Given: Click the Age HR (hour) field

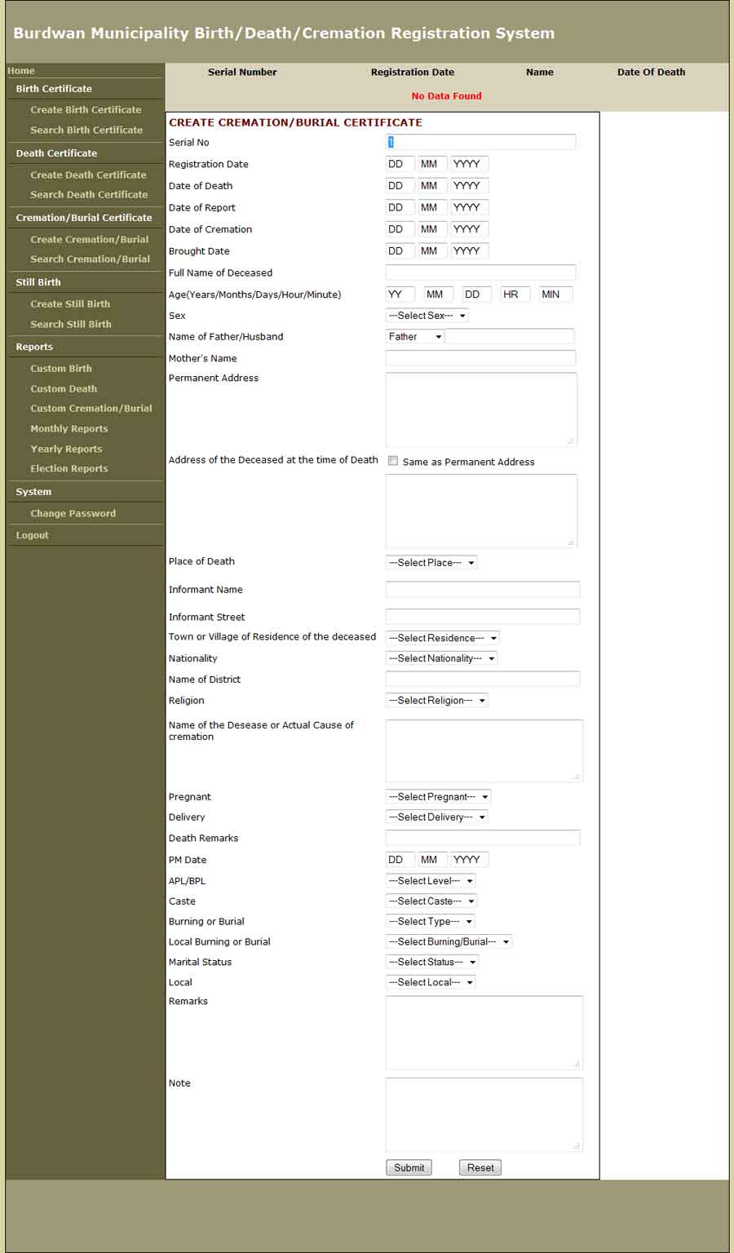Looking at the screenshot, I should (x=515, y=294).
